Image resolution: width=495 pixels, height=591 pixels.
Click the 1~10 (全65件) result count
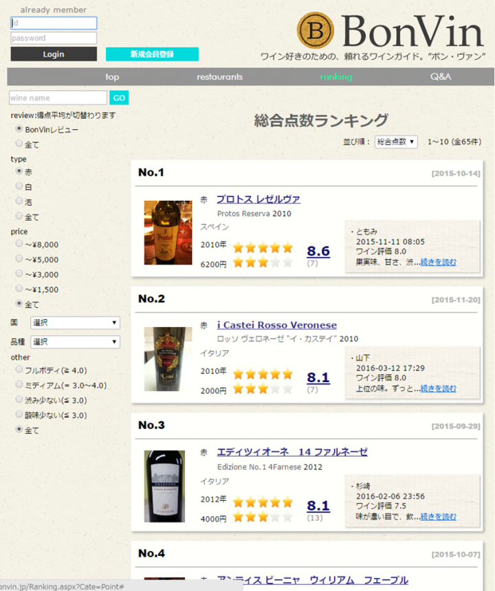click(x=454, y=142)
